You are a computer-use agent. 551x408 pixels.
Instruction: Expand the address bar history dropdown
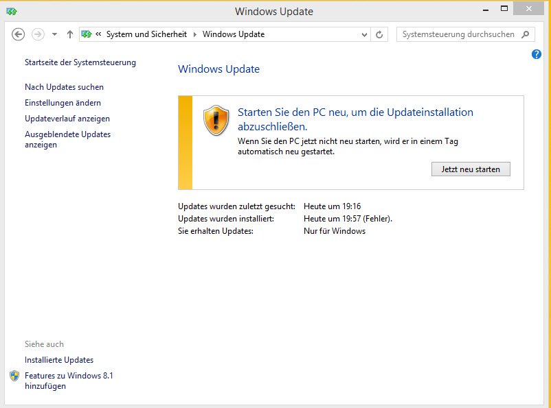click(x=364, y=35)
